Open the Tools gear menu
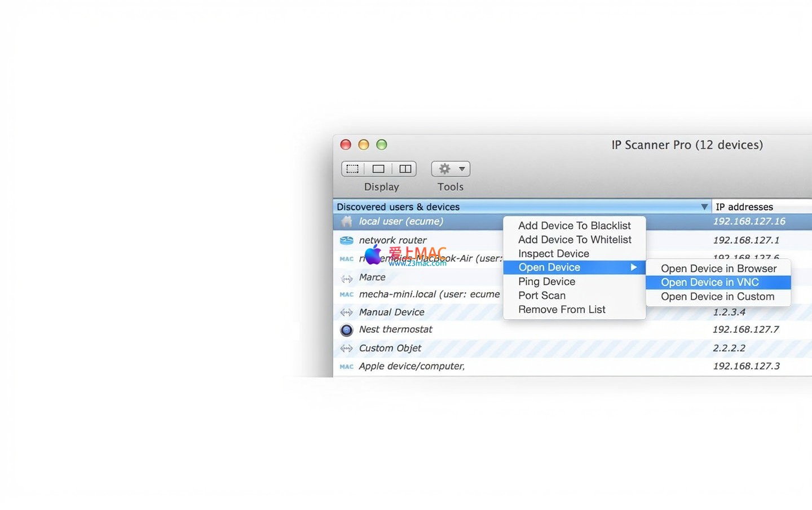This screenshot has width=812, height=510. point(451,169)
